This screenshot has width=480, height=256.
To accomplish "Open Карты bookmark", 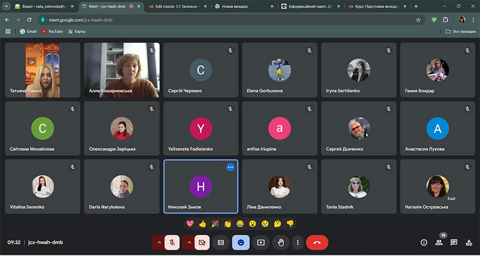I will (x=77, y=31).
